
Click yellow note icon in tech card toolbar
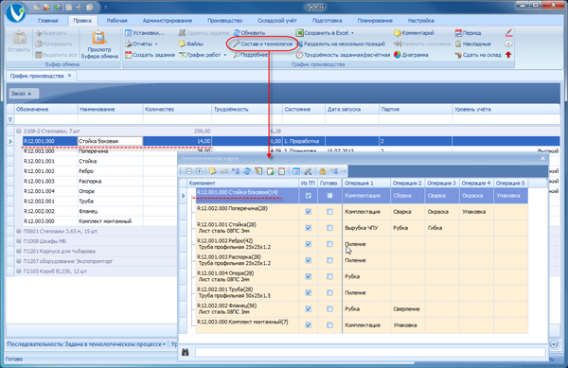tap(212, 171)
